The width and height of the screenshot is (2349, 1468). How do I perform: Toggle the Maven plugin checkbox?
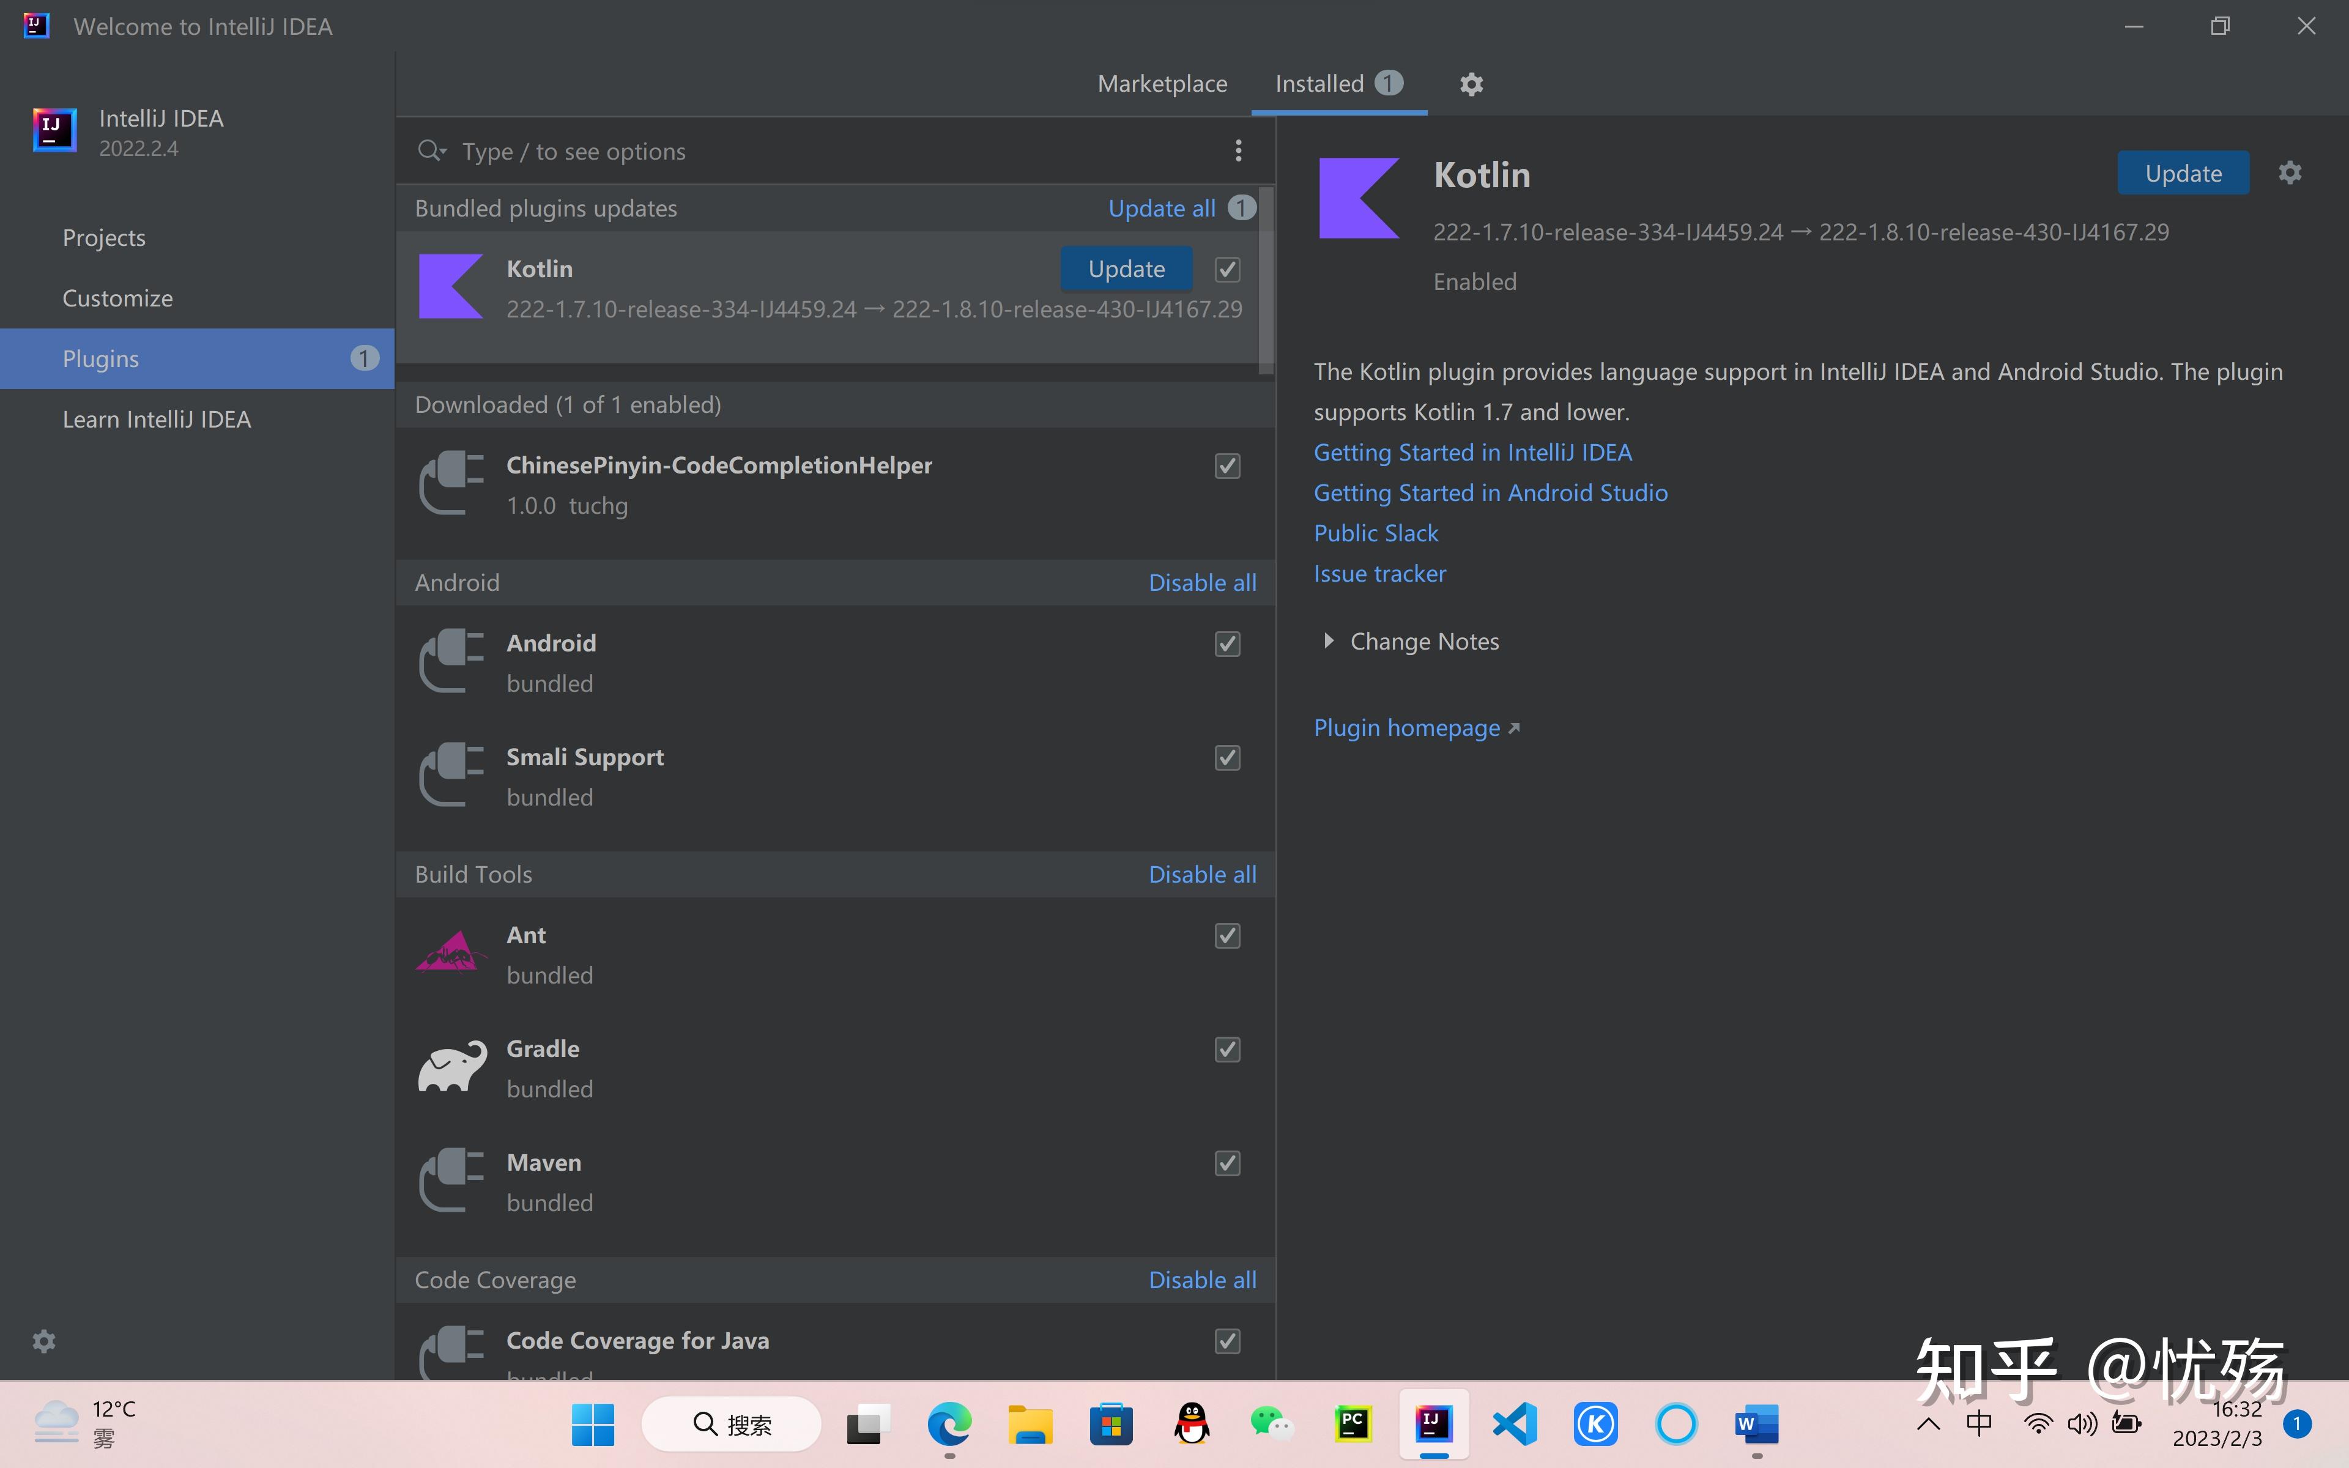pyautogui.click(x=1227, y=1163)
